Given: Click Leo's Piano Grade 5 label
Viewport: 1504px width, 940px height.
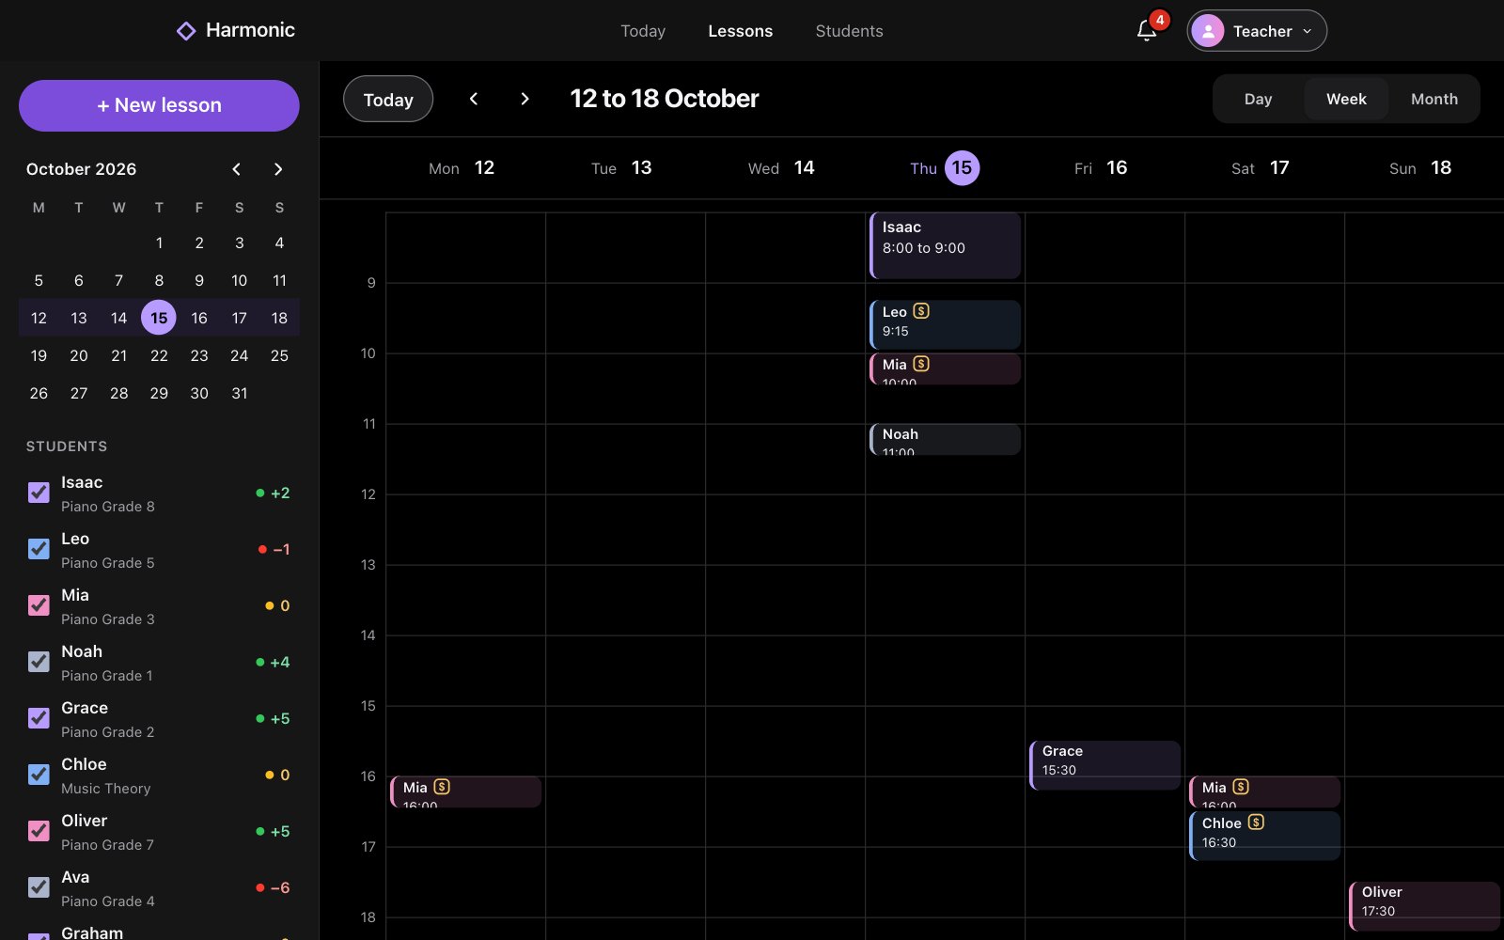Looking at the screenshot, I should point(108,563).
